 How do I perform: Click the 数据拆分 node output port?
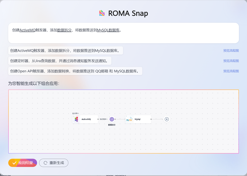click(x=115, y=119)
